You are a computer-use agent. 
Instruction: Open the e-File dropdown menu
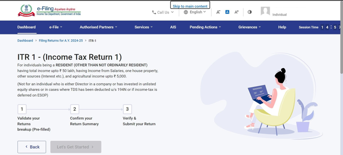(x=55, y=27)
